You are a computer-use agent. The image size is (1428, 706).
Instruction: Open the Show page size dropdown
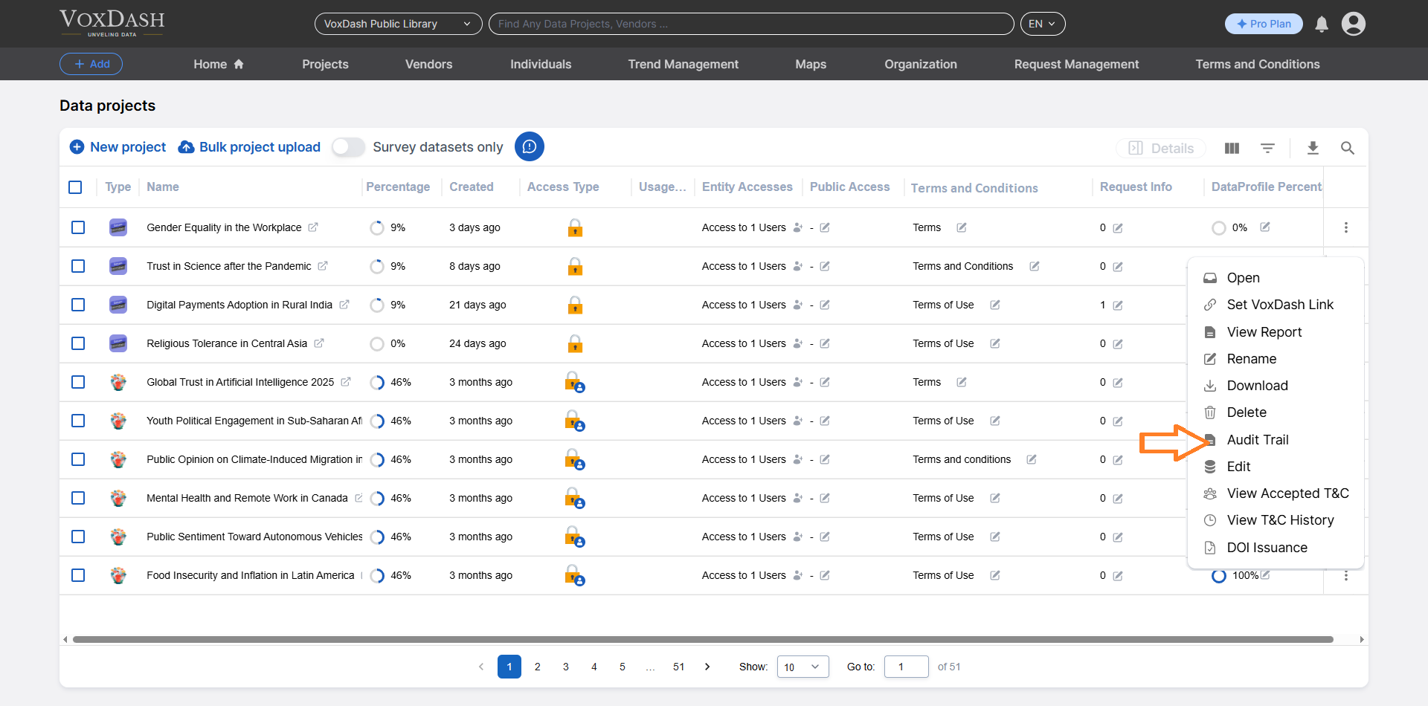coord(802,667)
